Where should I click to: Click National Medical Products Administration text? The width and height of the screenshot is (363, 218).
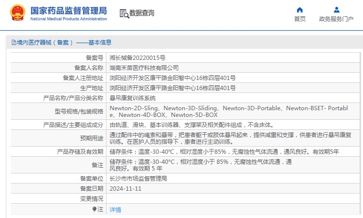pos(69,19)
